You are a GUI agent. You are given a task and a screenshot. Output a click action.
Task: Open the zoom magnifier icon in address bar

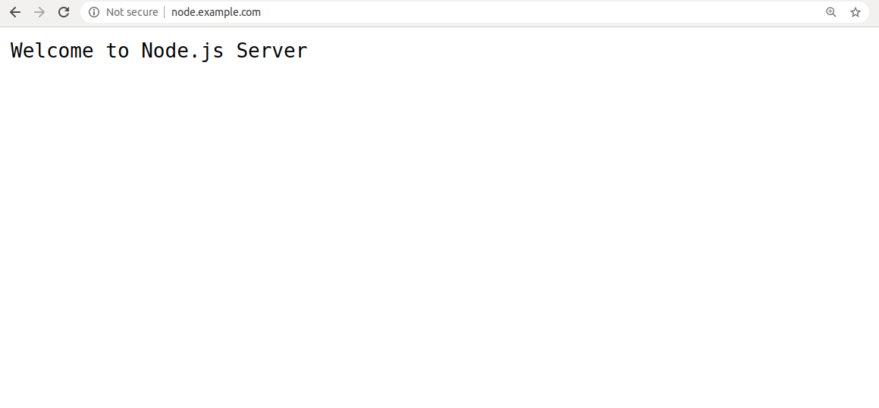pos(830,12)
